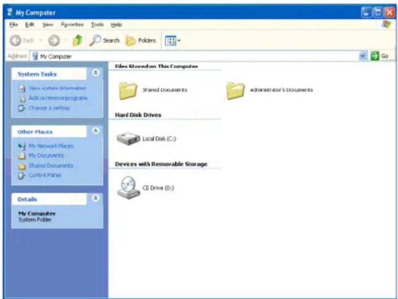Click the My Network Places icon
Image resolution: width=398 pixels, height=299 pixels.
pyautogui.click(x=22, y=146)
